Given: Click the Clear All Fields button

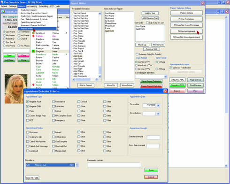Looking at the screenshot, I should tap(32, 178).
